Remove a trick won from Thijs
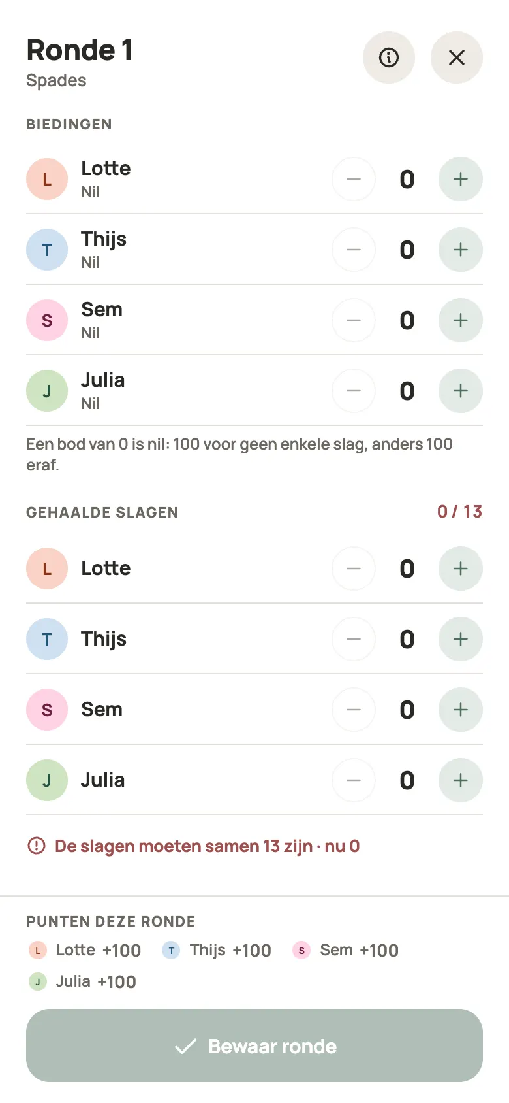509x1103 pixels. point(354,639)
